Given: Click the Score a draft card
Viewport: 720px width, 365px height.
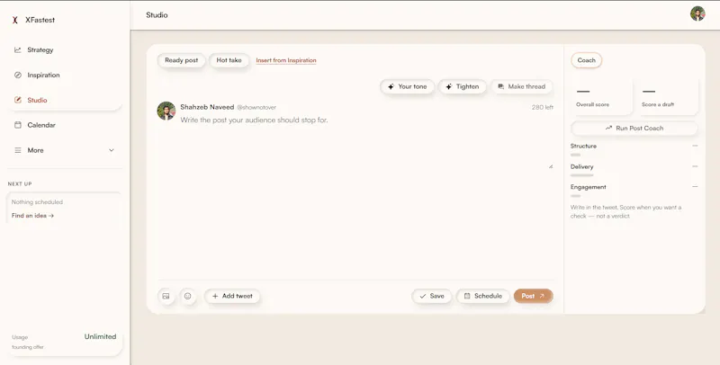Looking at the screenshot, I should point(668,96).
